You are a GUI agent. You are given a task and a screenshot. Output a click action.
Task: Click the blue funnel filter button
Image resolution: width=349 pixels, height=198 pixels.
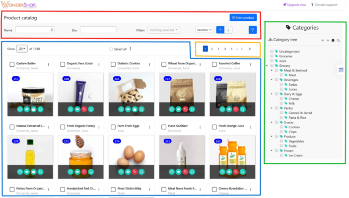(253, 30)
